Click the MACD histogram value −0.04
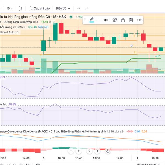Viewport: 165px width, 165px height. pyautogui.click(x=130, y=131)
